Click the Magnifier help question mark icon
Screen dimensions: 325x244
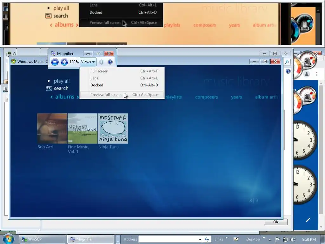(110, 62)
